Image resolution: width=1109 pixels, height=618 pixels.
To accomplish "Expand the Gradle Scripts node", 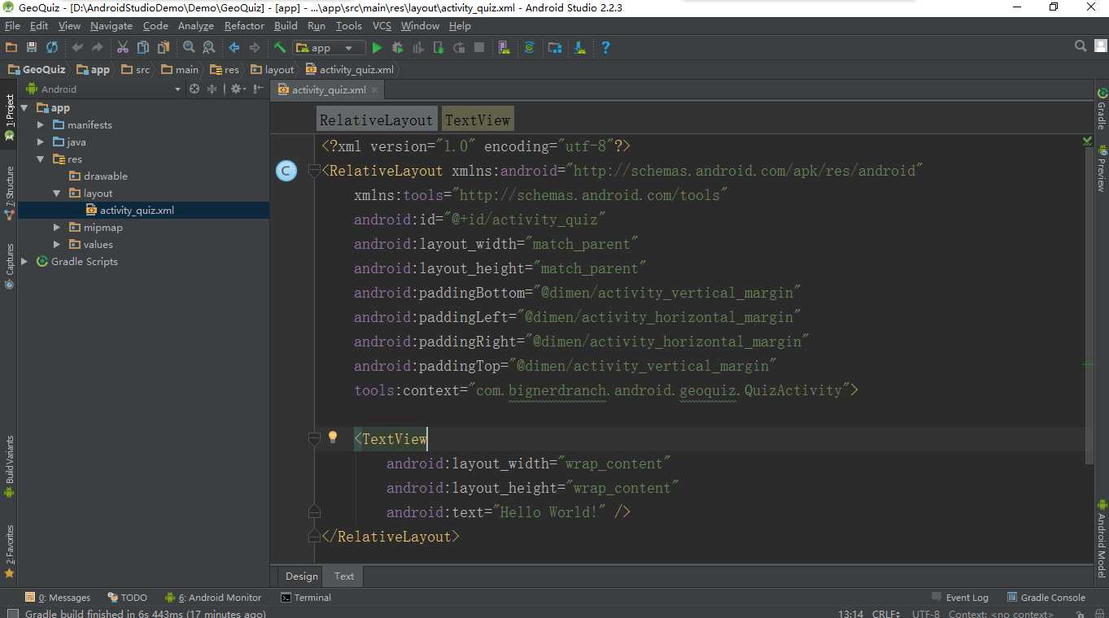I will point(24,261).
